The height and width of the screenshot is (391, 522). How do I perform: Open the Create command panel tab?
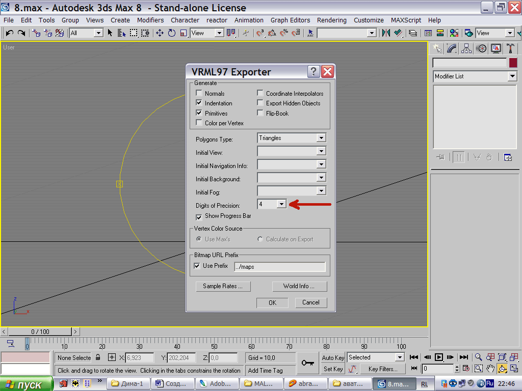tap(437, 49)
